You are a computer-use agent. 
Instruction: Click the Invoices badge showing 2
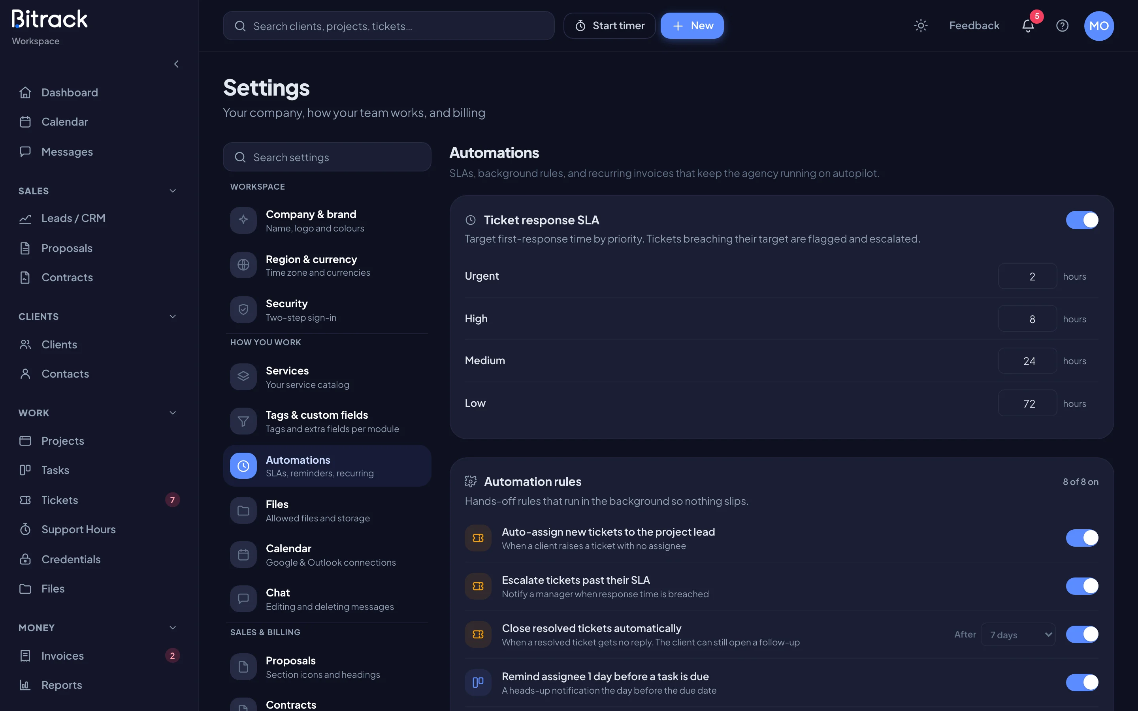click(x=173, y=656)
